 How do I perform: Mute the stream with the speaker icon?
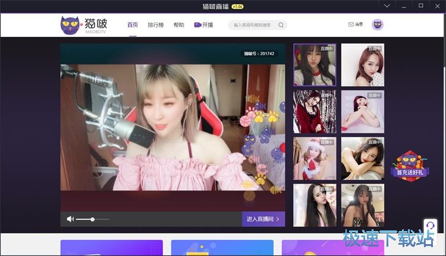pos(70,219)
